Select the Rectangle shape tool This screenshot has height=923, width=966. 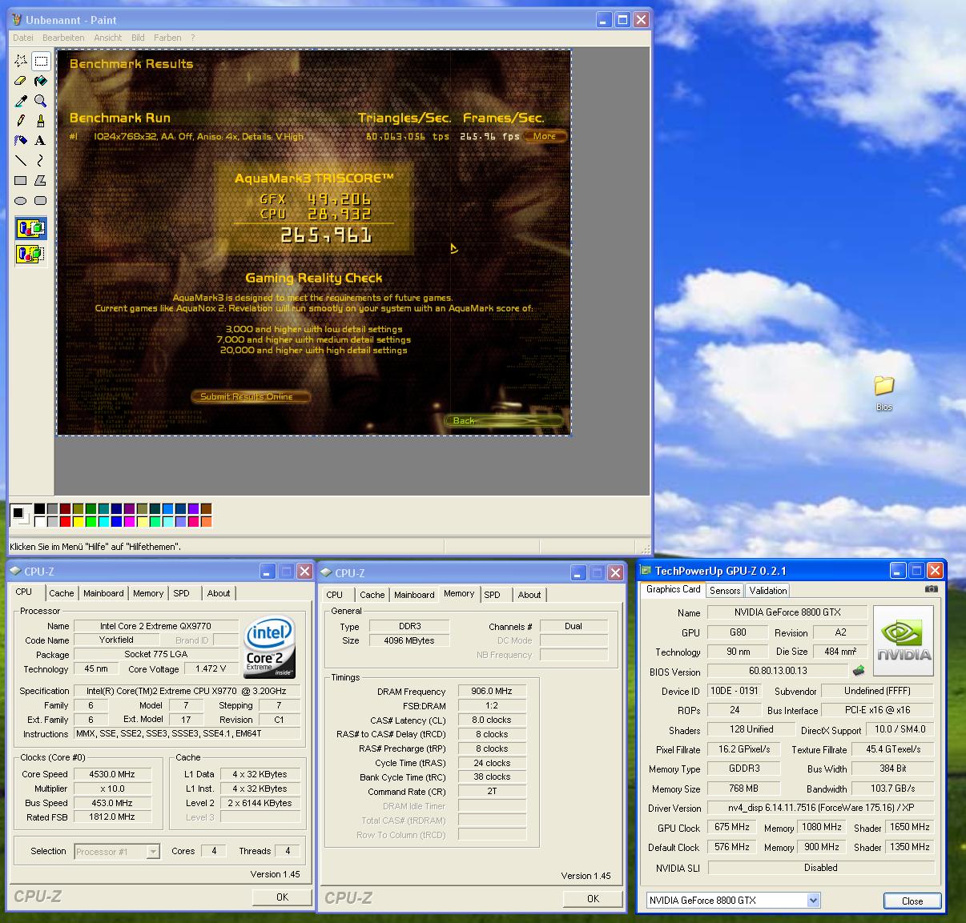[x=21, y=181]
